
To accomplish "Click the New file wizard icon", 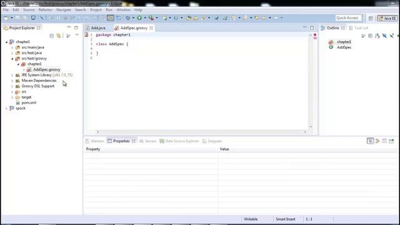I will click(6, 18).
